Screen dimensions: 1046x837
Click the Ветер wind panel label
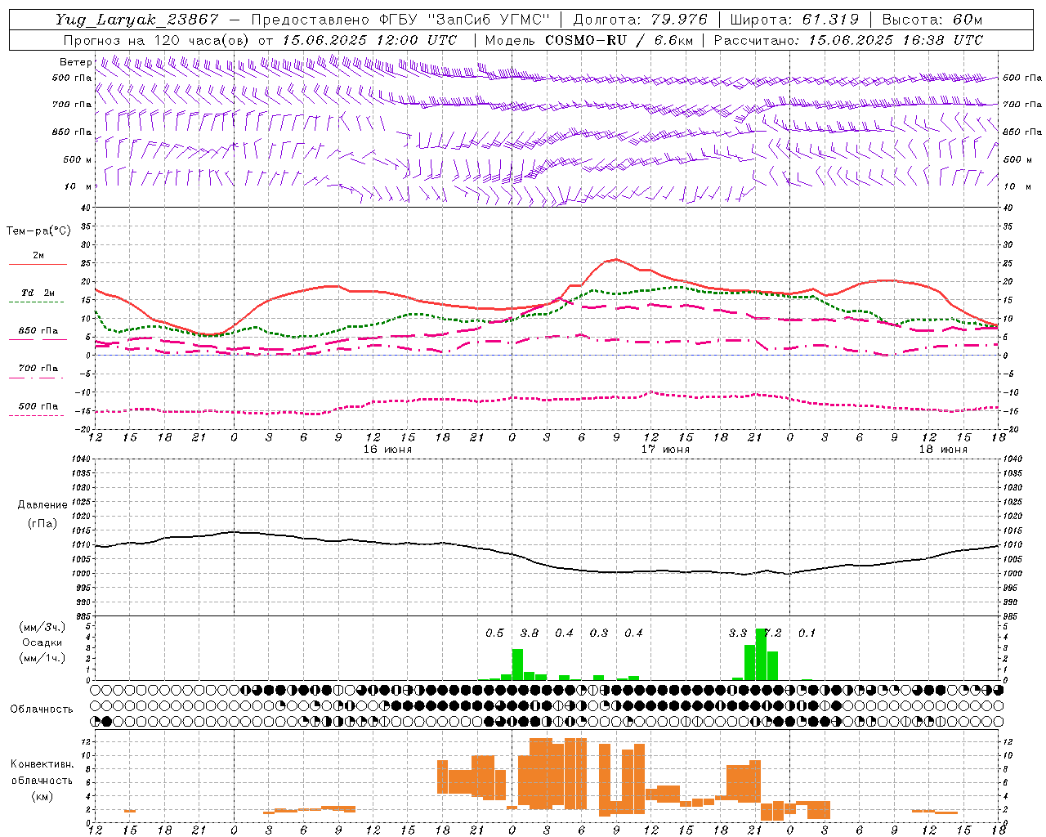pos(75,62)
